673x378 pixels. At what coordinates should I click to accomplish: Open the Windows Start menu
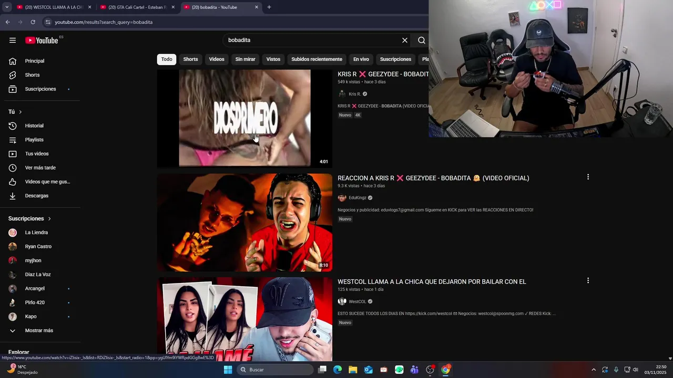228,370
